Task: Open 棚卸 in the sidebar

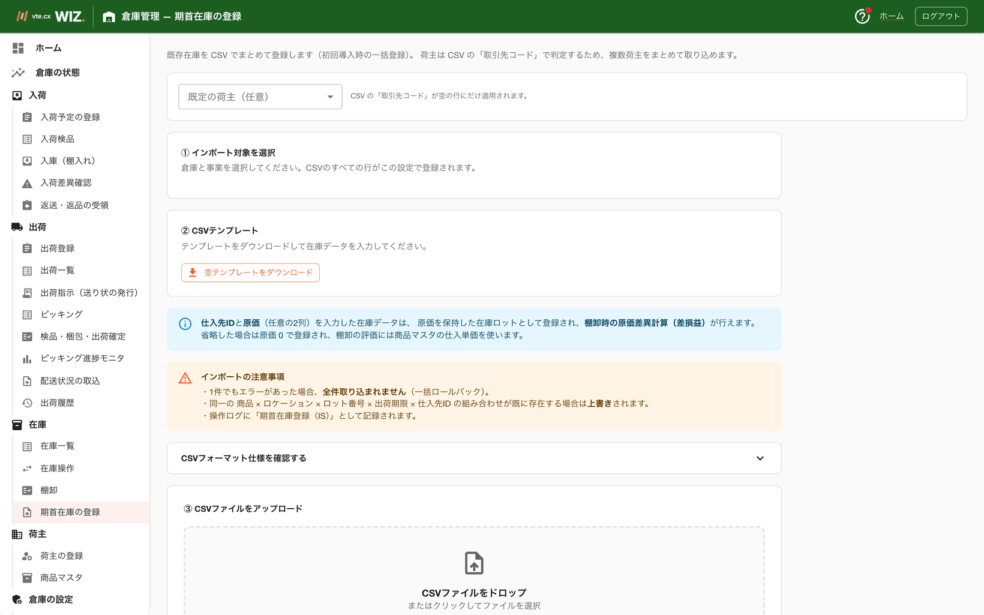Action: [x=81, y=490]
